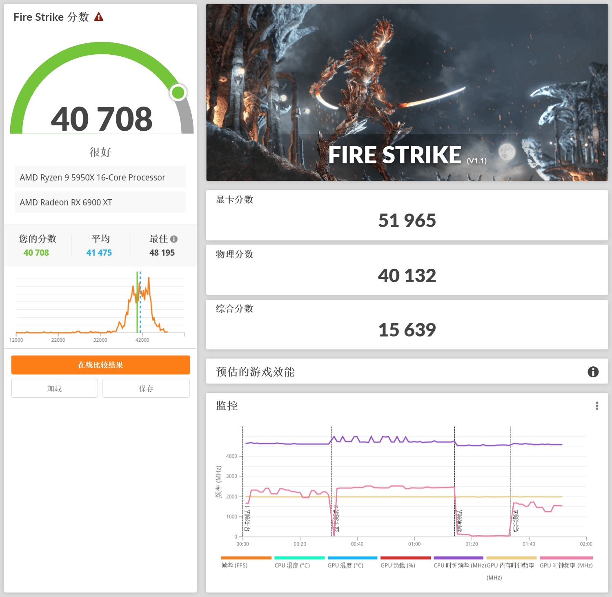Image resolution: width=612 pixels, height=597 pixels.
Task: Toggle the GPU 内存时钟频率 yellow legend swatch
Action: point(512,558)
